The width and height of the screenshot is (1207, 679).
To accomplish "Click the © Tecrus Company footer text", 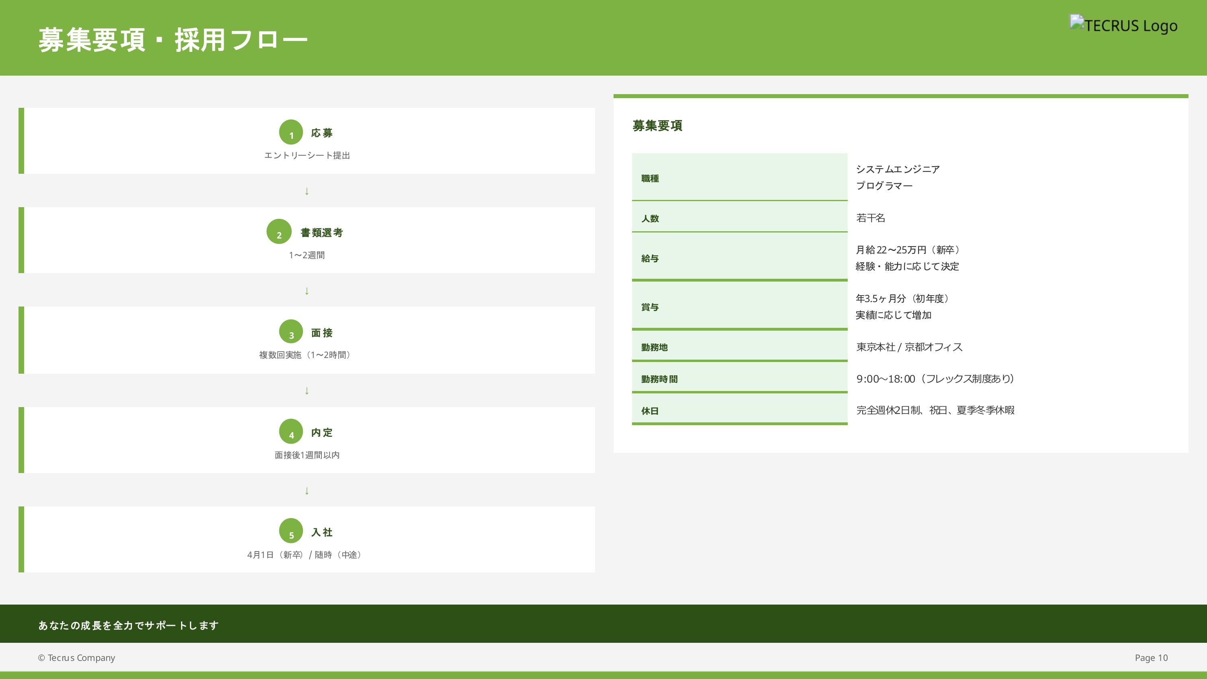I will (76, 657).
